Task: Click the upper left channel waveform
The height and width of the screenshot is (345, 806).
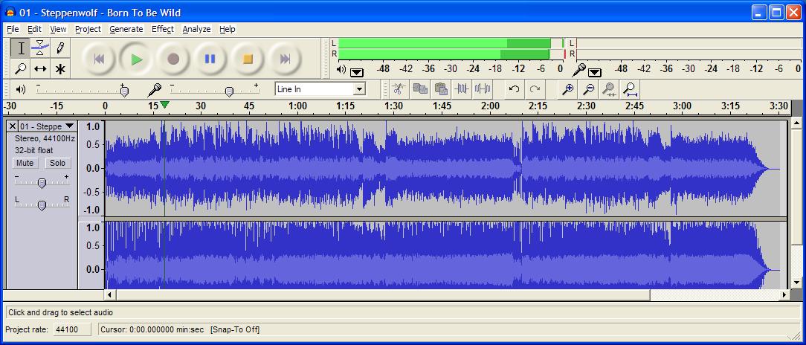Action: [445, 168]
